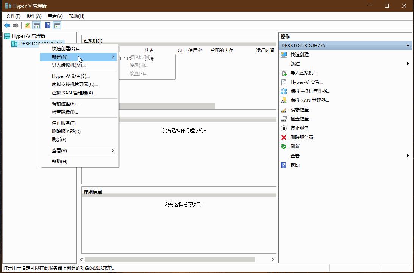Toggle the console tree with its toolbar icon
The height and width of the screenshot is (273, 414).
[x=37, y=25]
